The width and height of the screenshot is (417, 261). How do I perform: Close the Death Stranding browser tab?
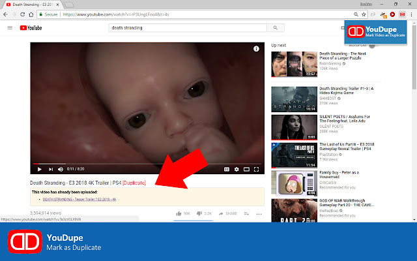tap(58, 5)
